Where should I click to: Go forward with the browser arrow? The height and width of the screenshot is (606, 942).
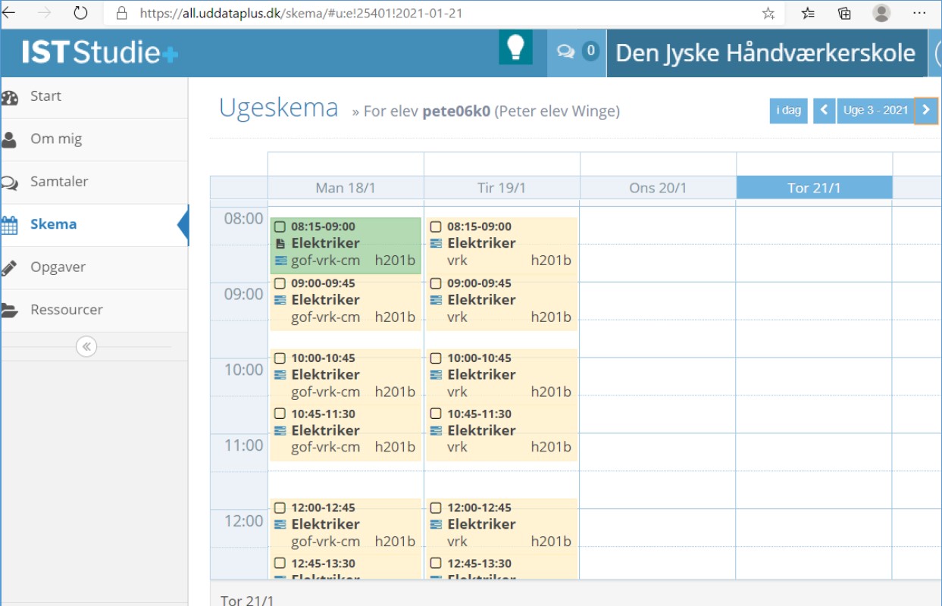point(44,13)
